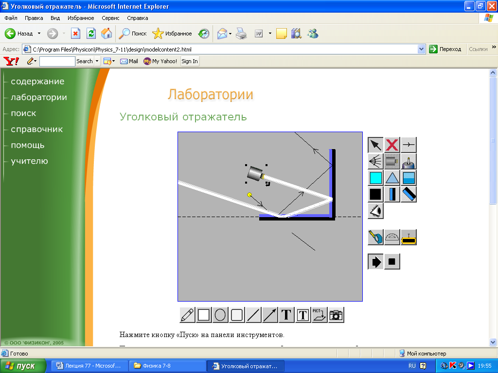The image size is (498, 373).
Task: Open the пуск Start button
Action: coord(23,366)
